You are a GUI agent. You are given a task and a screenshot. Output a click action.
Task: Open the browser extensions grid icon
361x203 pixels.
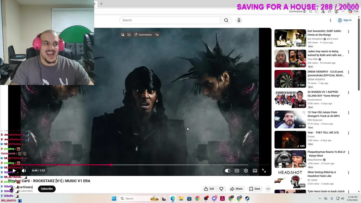tap(311, 11)
